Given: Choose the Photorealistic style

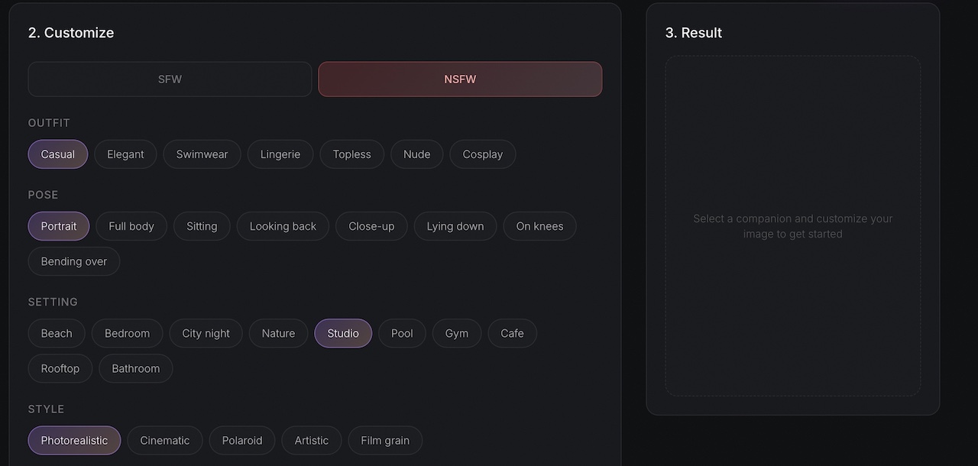Looking at the screenshot, I should [x=74, y=440].
